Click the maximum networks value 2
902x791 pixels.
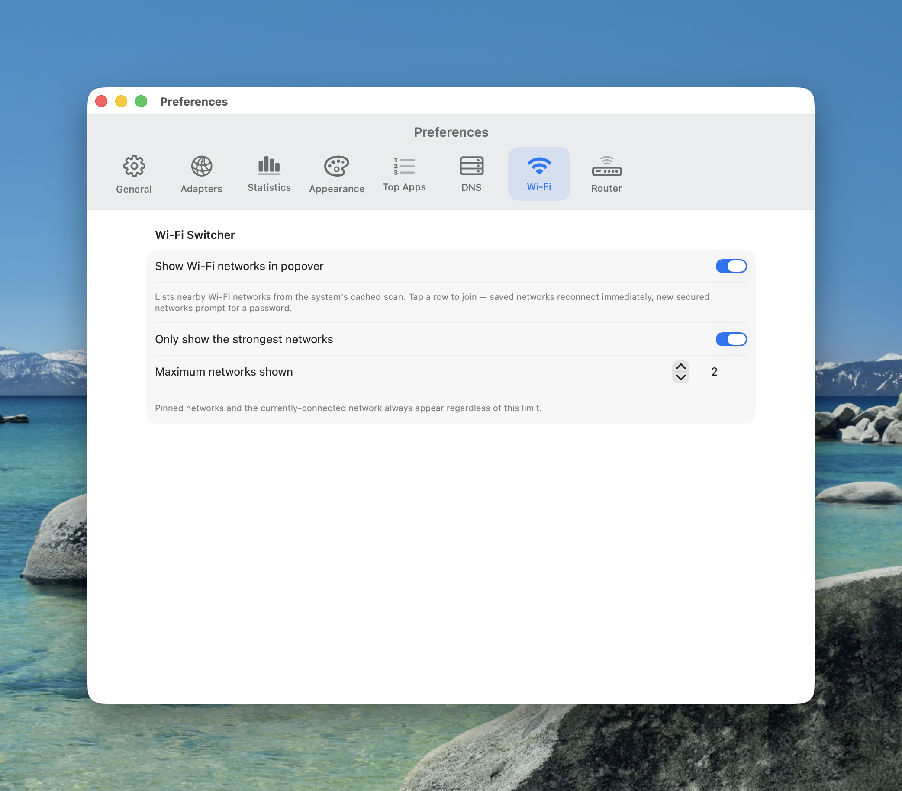click(x=714, y=372)
